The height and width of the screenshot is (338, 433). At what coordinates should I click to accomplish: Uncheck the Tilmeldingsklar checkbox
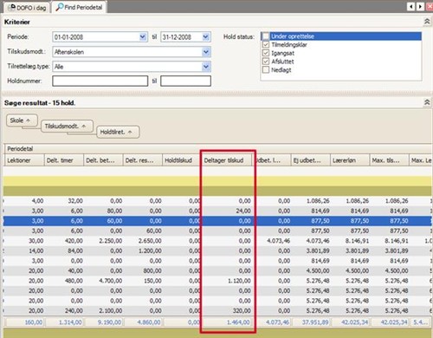coord(266,45)
